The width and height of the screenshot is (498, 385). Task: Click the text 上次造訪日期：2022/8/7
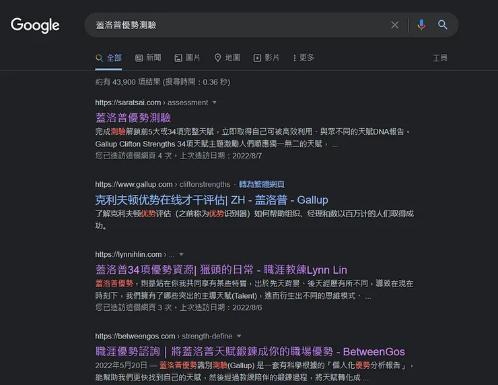point(221,156)
